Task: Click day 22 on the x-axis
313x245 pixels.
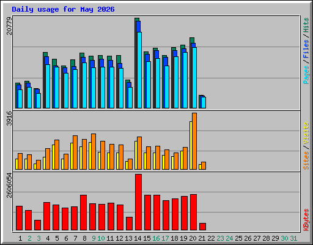Action: click(x=211, y=238)
